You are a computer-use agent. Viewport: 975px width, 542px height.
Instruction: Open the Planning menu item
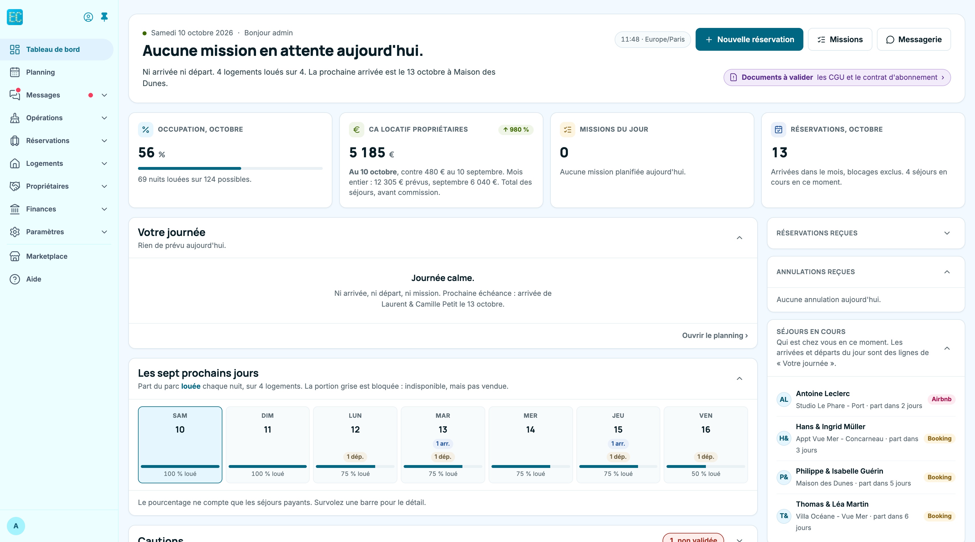57,72
